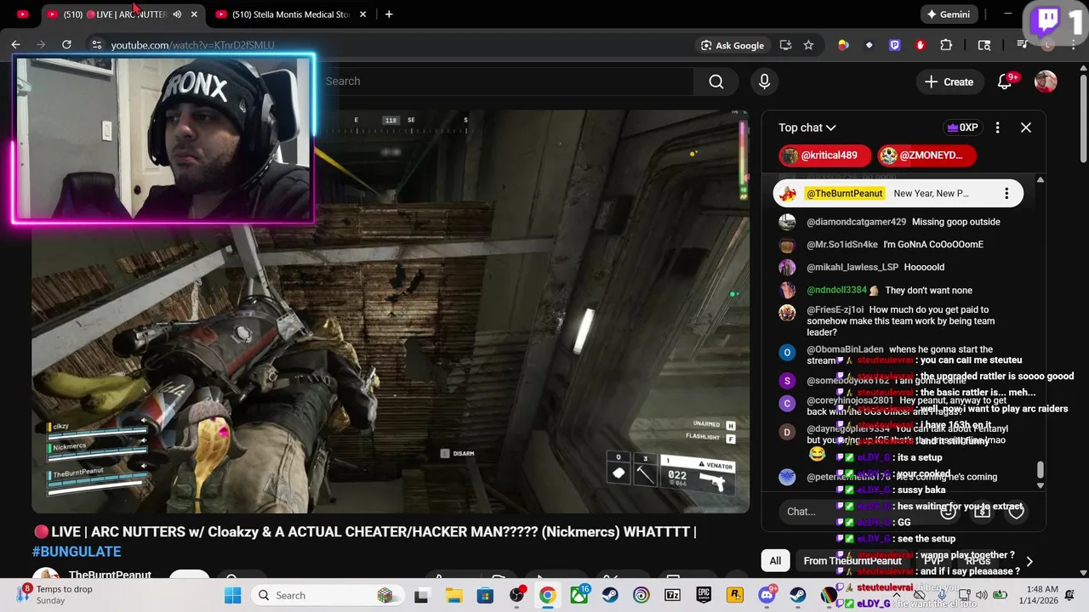This screenshot has width=1089, height=612.
Task: Open the @kritical489 chat chip
Action: (x=824, y=156)
